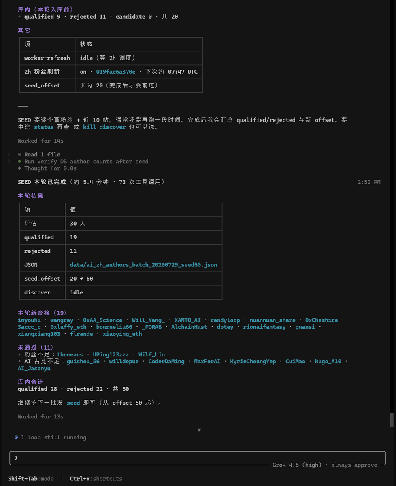The image size is (396, 486).
Task: Open rejected author KyrieCheungYep
Action: [x=253, y=361]
